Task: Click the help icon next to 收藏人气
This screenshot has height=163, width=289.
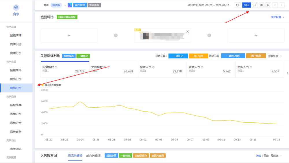Action: [202, 67]
